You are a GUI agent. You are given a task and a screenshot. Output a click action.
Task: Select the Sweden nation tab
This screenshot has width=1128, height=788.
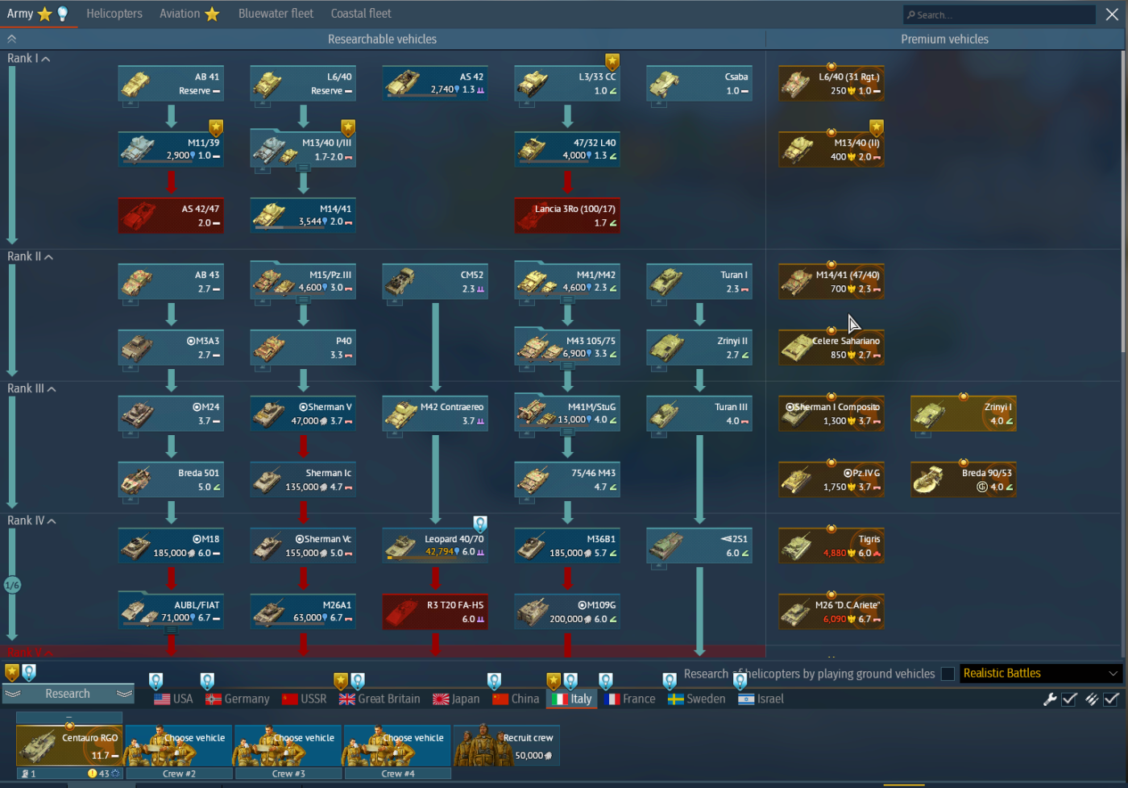pyautogui.click(x=697, y=699)
